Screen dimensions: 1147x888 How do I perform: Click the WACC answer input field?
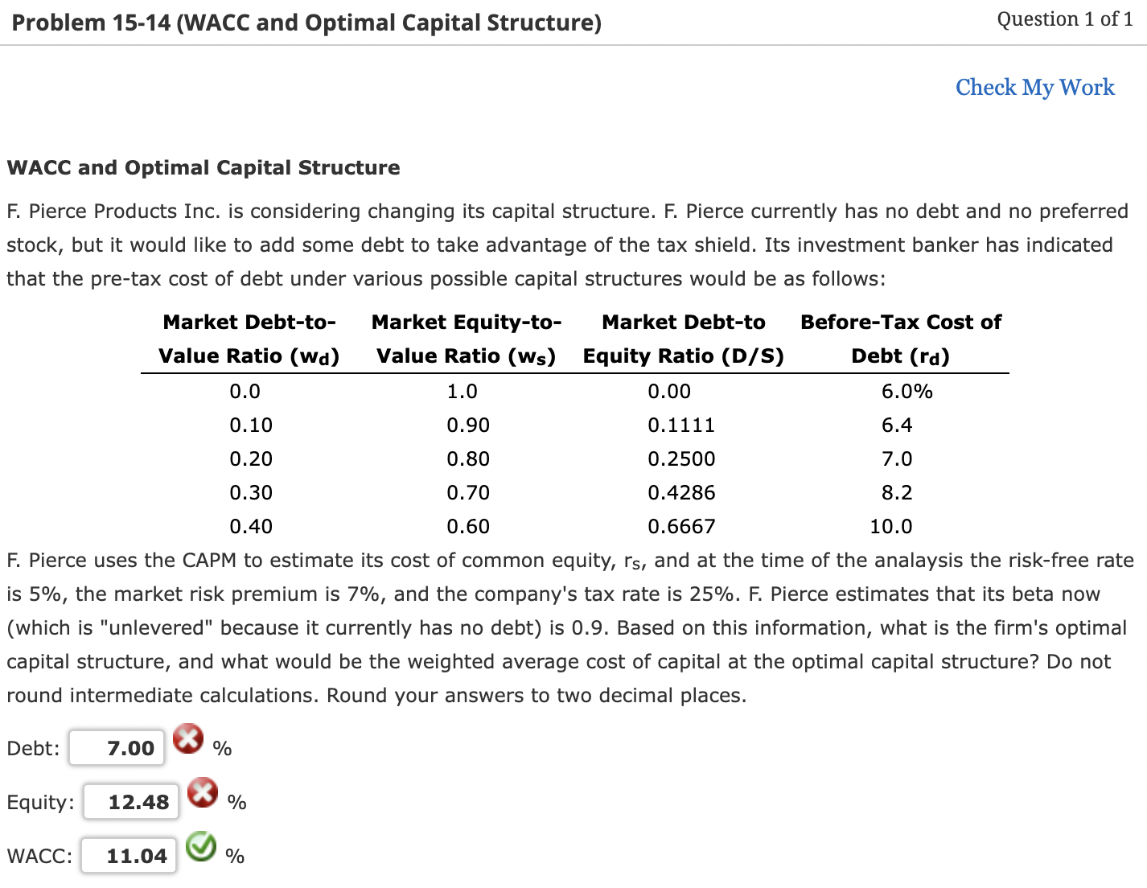(129, 856)
